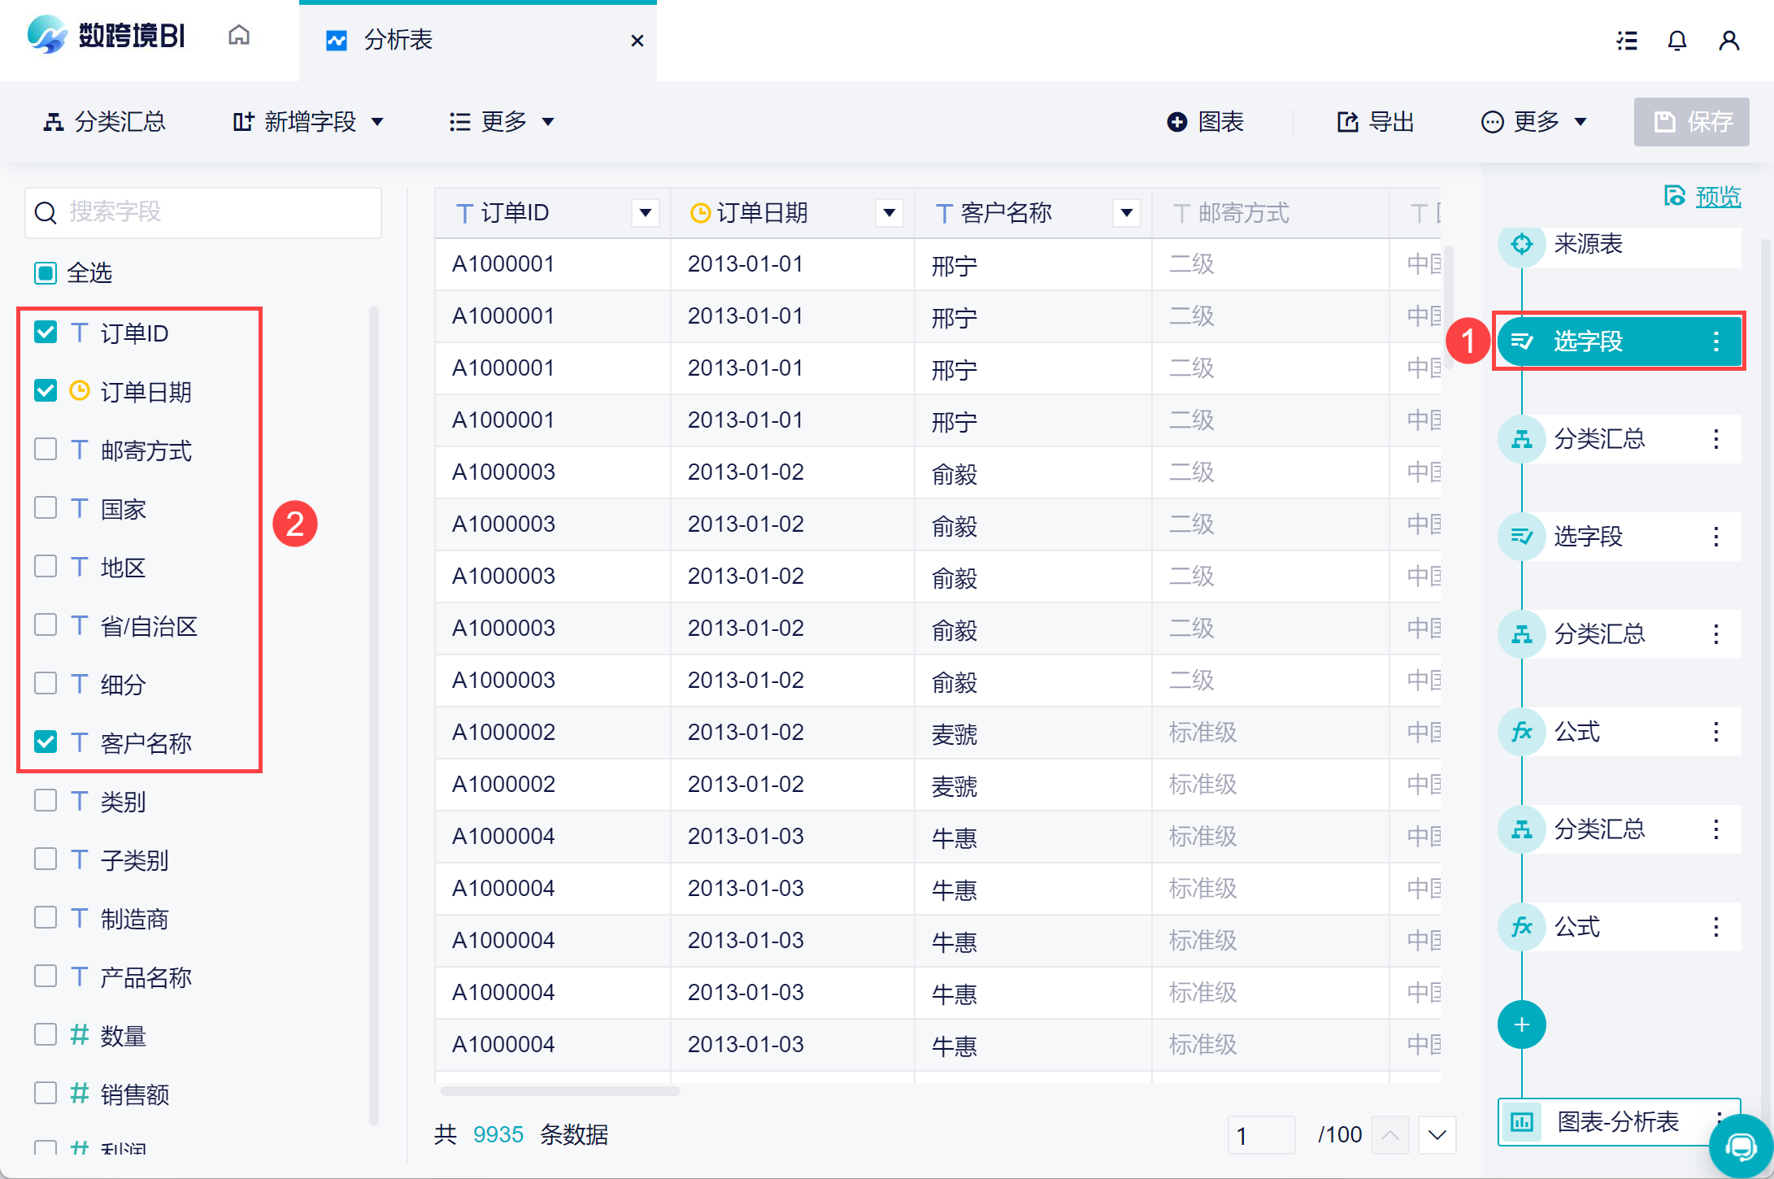
Task: Open the customer service chat bubble
Action: [1740, 1146]
